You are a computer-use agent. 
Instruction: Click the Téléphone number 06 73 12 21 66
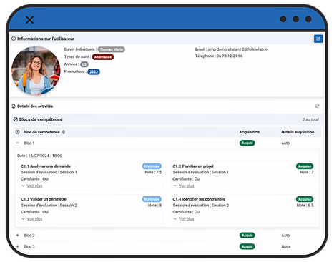coord(230,56)
